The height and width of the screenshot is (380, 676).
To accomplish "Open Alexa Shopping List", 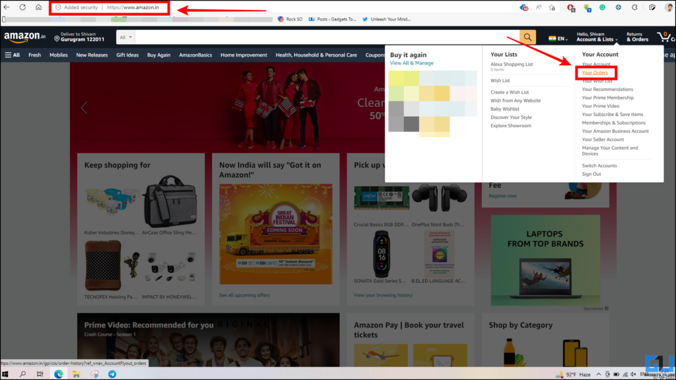I will pyautogui.click(x=512, y=65).
